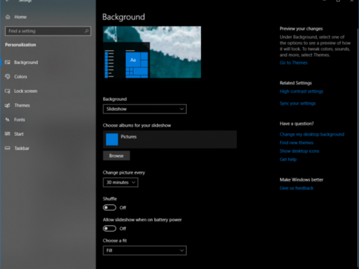359x269 pixels.
Task: Click the Lock screen icon
Action: [8, 91]
